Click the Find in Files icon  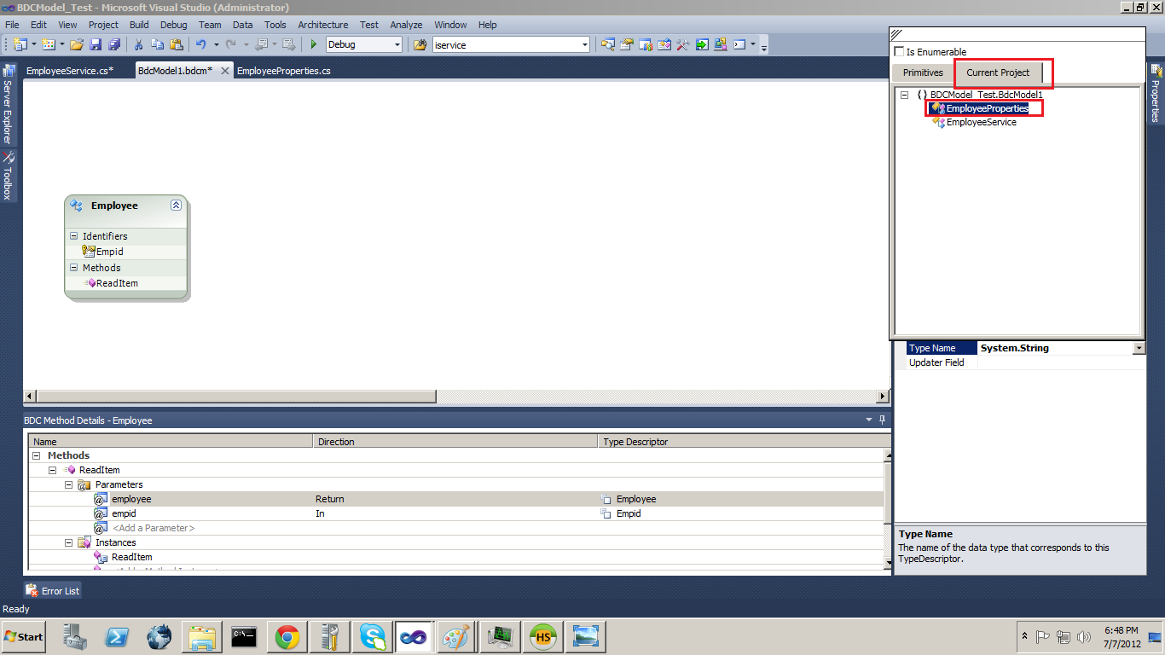click(x=420, y=44)
